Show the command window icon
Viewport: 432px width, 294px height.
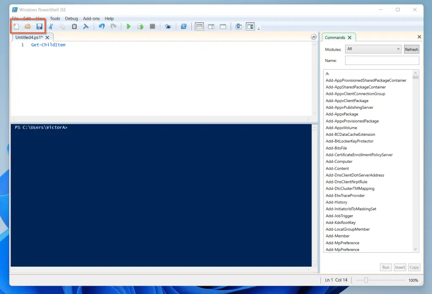239,27
